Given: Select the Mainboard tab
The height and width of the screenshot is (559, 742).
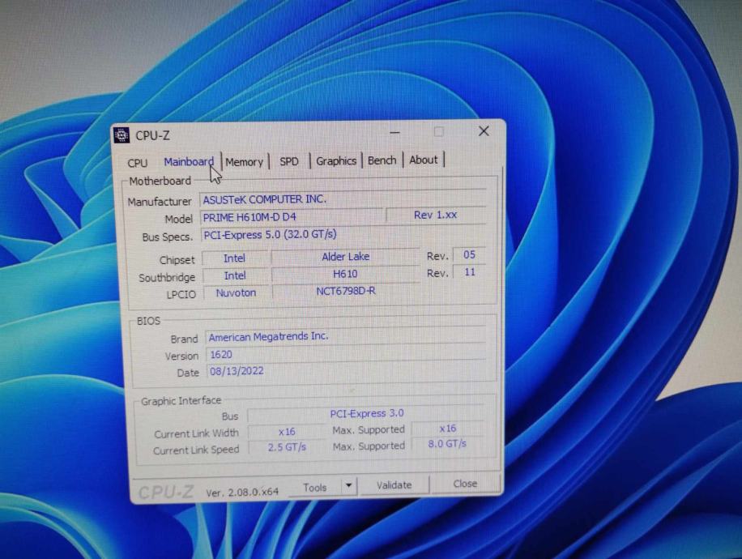Looking at the screenshot, I should click(x=189, y=162).
